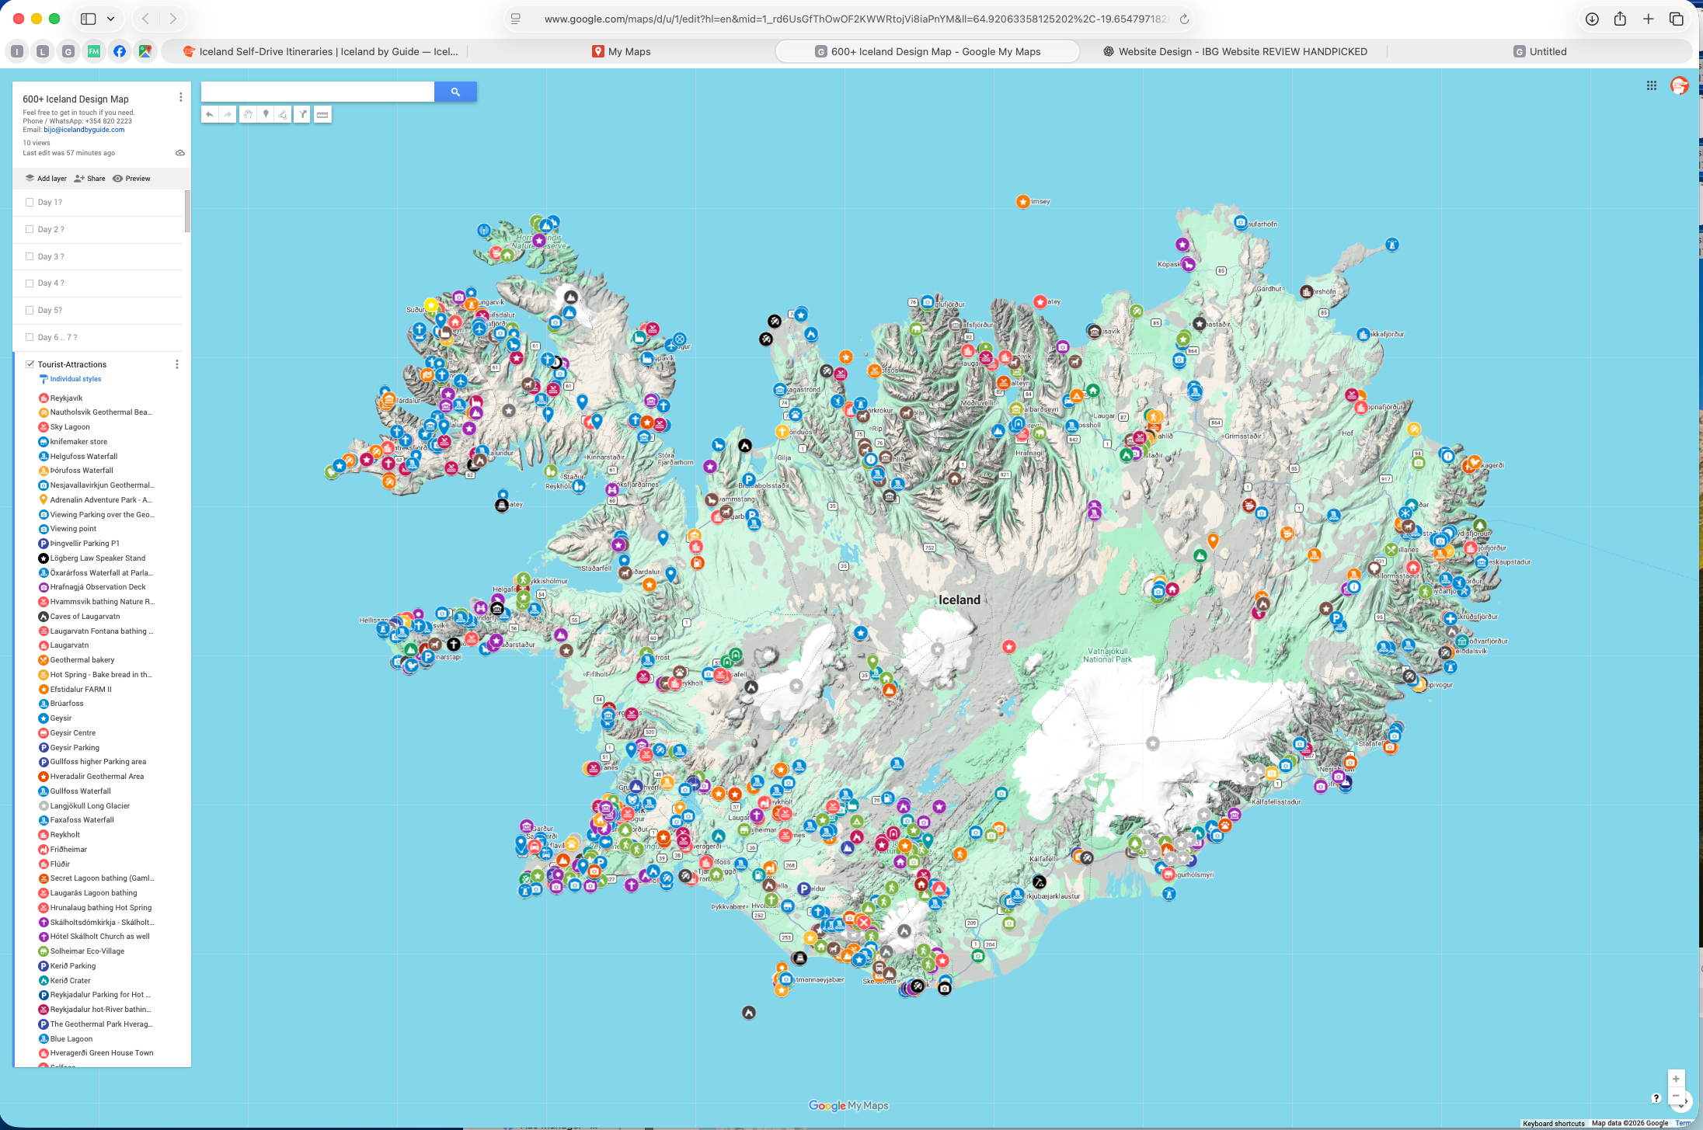Screen dimensions: 1703x1130
Task: Open the map help question mark
Action: [1656, 1097]
